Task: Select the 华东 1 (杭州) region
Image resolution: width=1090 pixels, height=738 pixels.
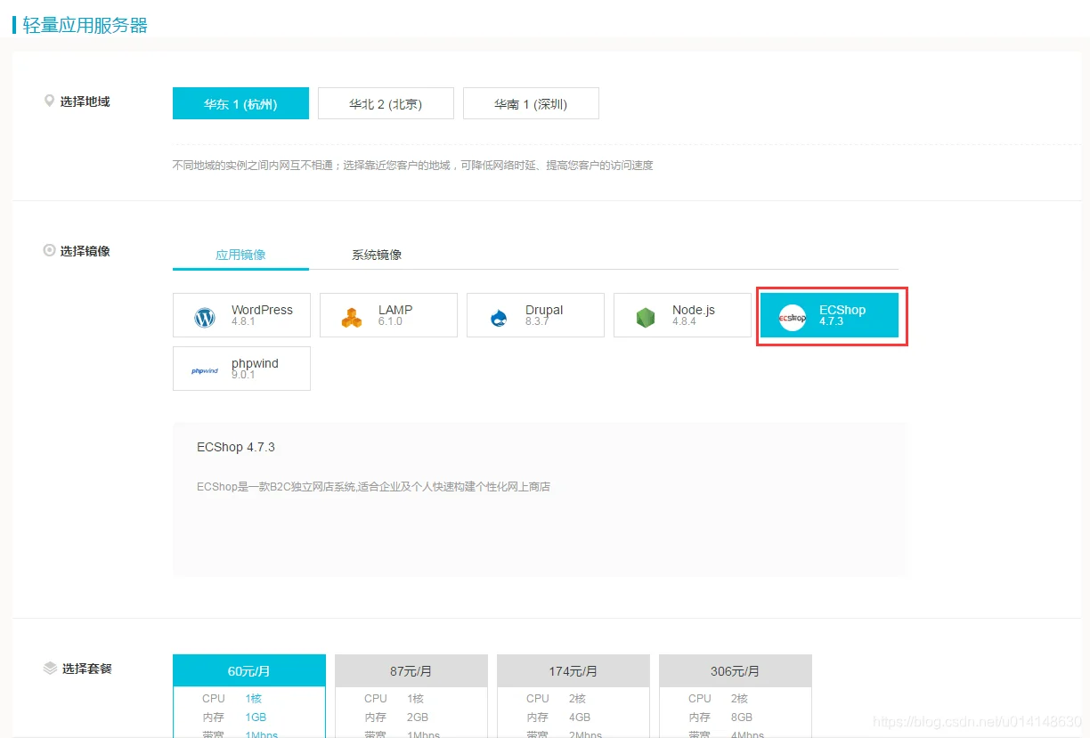Action: pyautogui.click(x=240, y=103)
